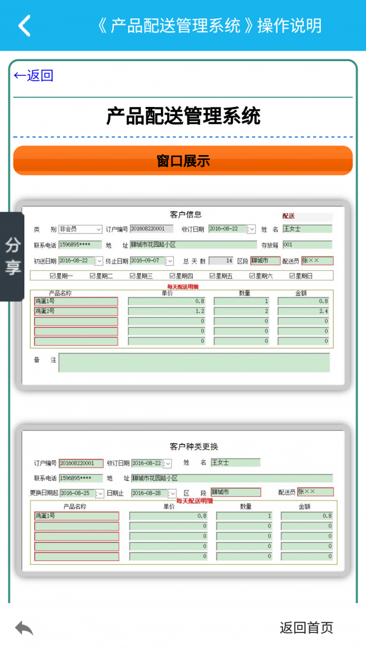Go to 返回首页 at the bottom

point(306,628)
